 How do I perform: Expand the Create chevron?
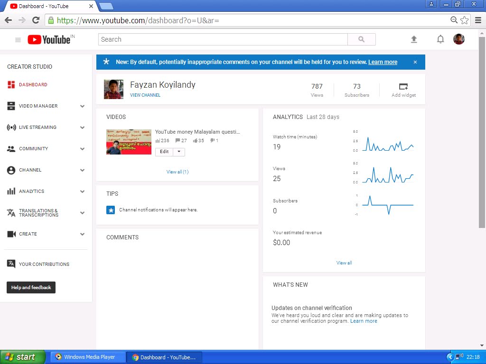click(83, 234)
